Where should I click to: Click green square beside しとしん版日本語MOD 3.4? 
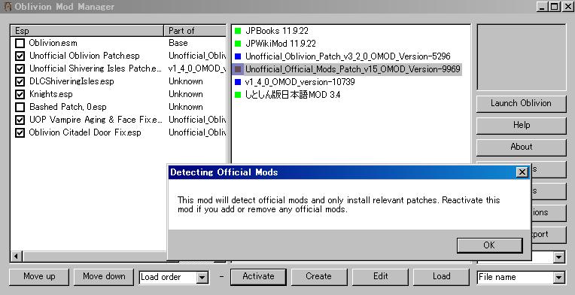click(238, 95)
